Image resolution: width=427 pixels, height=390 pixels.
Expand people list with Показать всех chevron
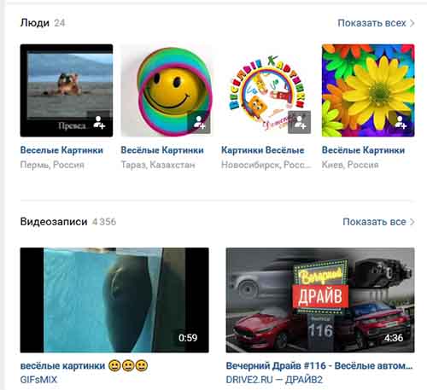(412, 23)
